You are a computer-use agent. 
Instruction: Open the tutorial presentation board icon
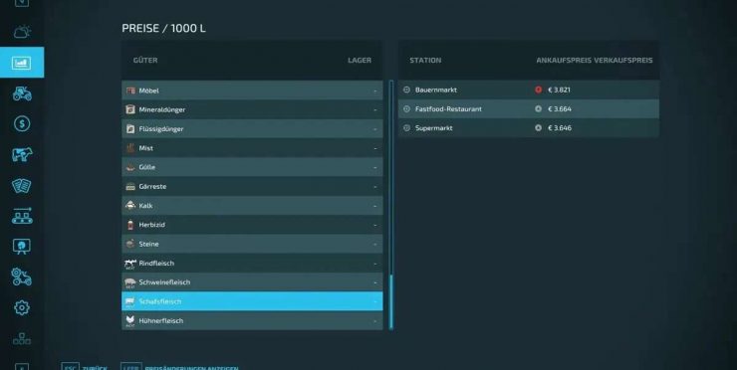(x=22, y=247)
